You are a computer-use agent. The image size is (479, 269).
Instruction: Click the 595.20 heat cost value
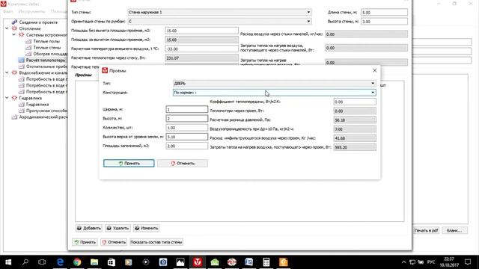click(x=355, y=147)
